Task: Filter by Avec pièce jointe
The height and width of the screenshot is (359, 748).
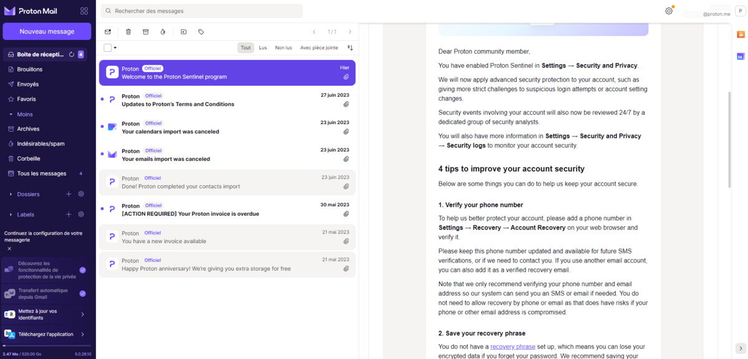Action: [x=319, y=47]
